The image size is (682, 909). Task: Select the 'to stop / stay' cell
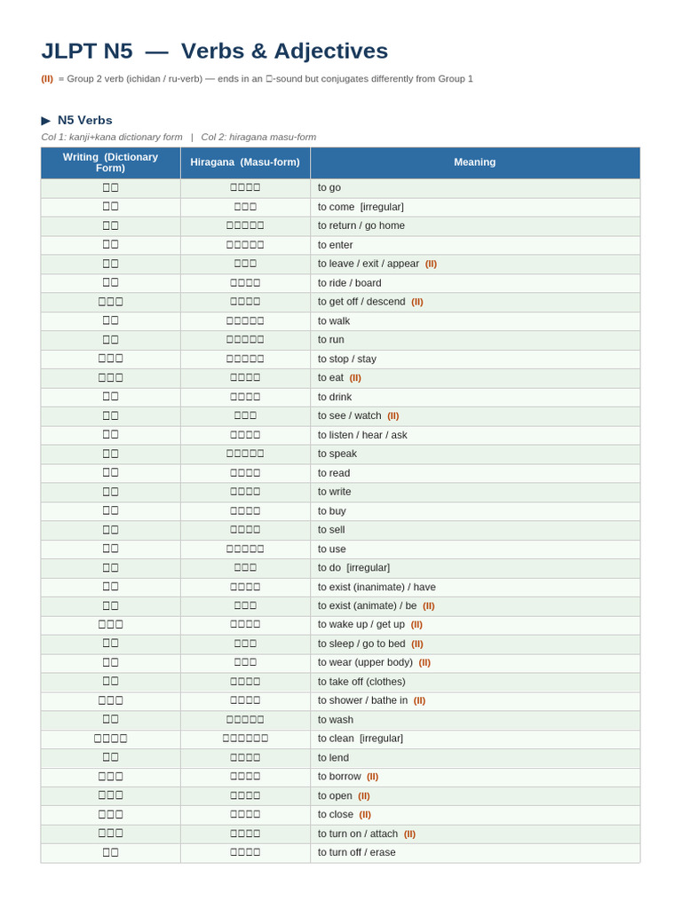coord(475,359)
